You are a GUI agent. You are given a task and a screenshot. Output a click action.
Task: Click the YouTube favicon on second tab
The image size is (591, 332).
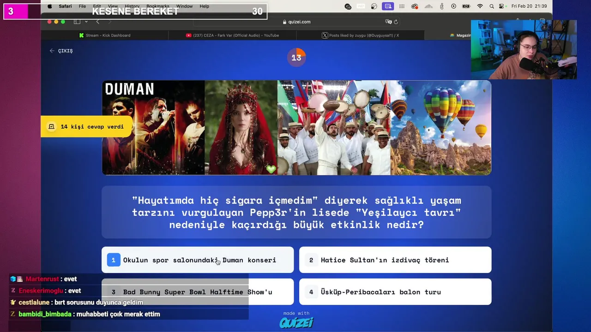click(189, 35)
